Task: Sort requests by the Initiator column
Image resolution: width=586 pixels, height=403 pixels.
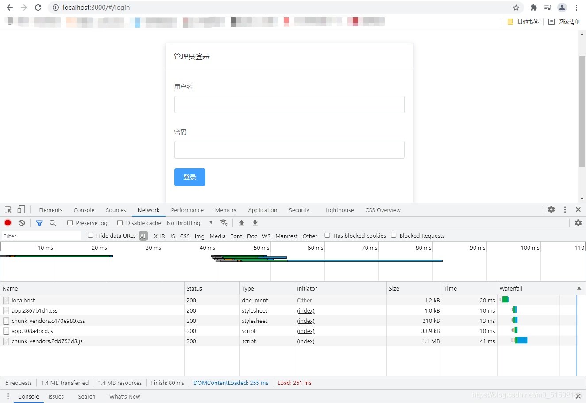Action: (x=341, y=288)
